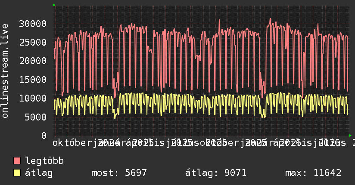Viewport: 355px width, 185px height.
Task: Click the pink legtöbb legend swatch
Action: coord(17,161)
